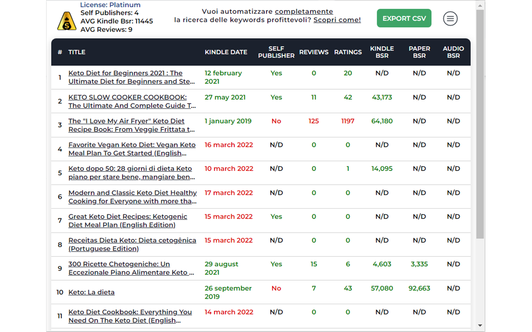Click the money bag logo icon

tap(66, 21)
